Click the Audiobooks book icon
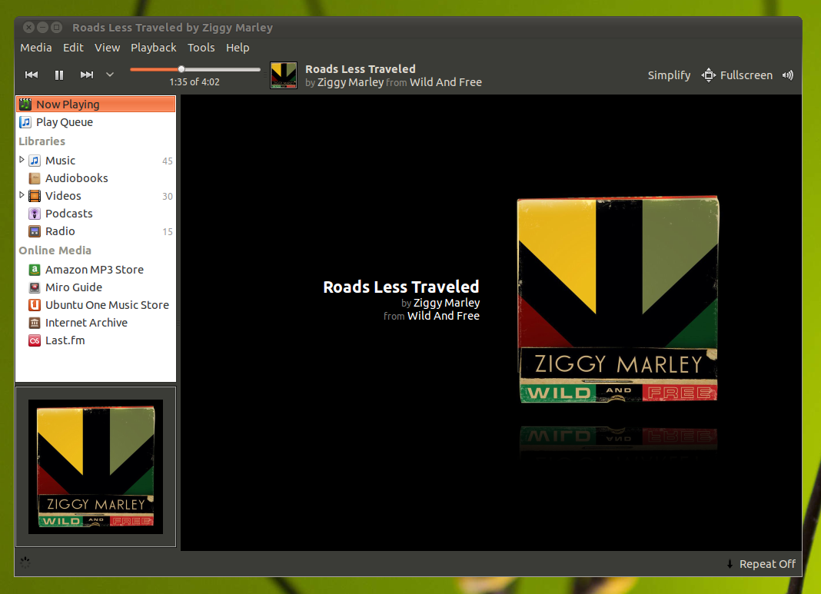The width and height of the screenshot is (821, 594). click(35, 178)
